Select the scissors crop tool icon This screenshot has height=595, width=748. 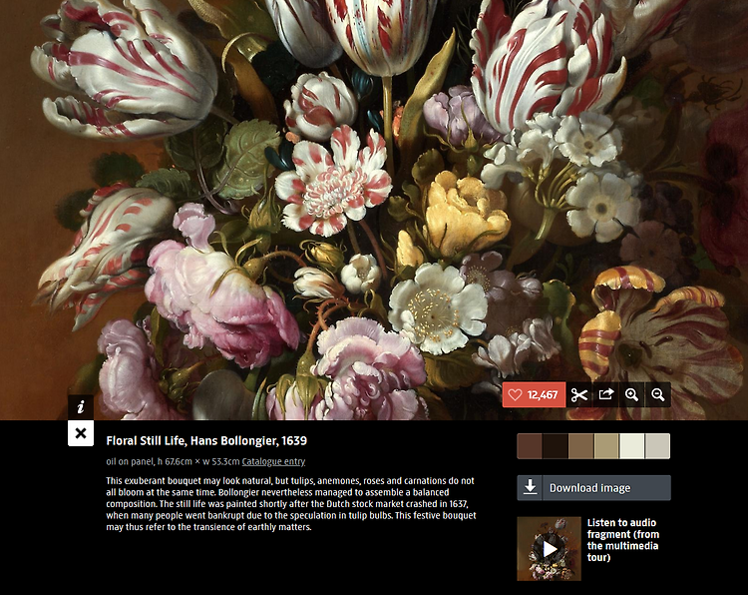(579, 395)
